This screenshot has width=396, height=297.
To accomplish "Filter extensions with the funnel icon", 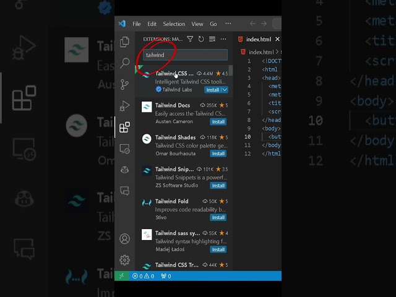I will click(x=190, y=39).
